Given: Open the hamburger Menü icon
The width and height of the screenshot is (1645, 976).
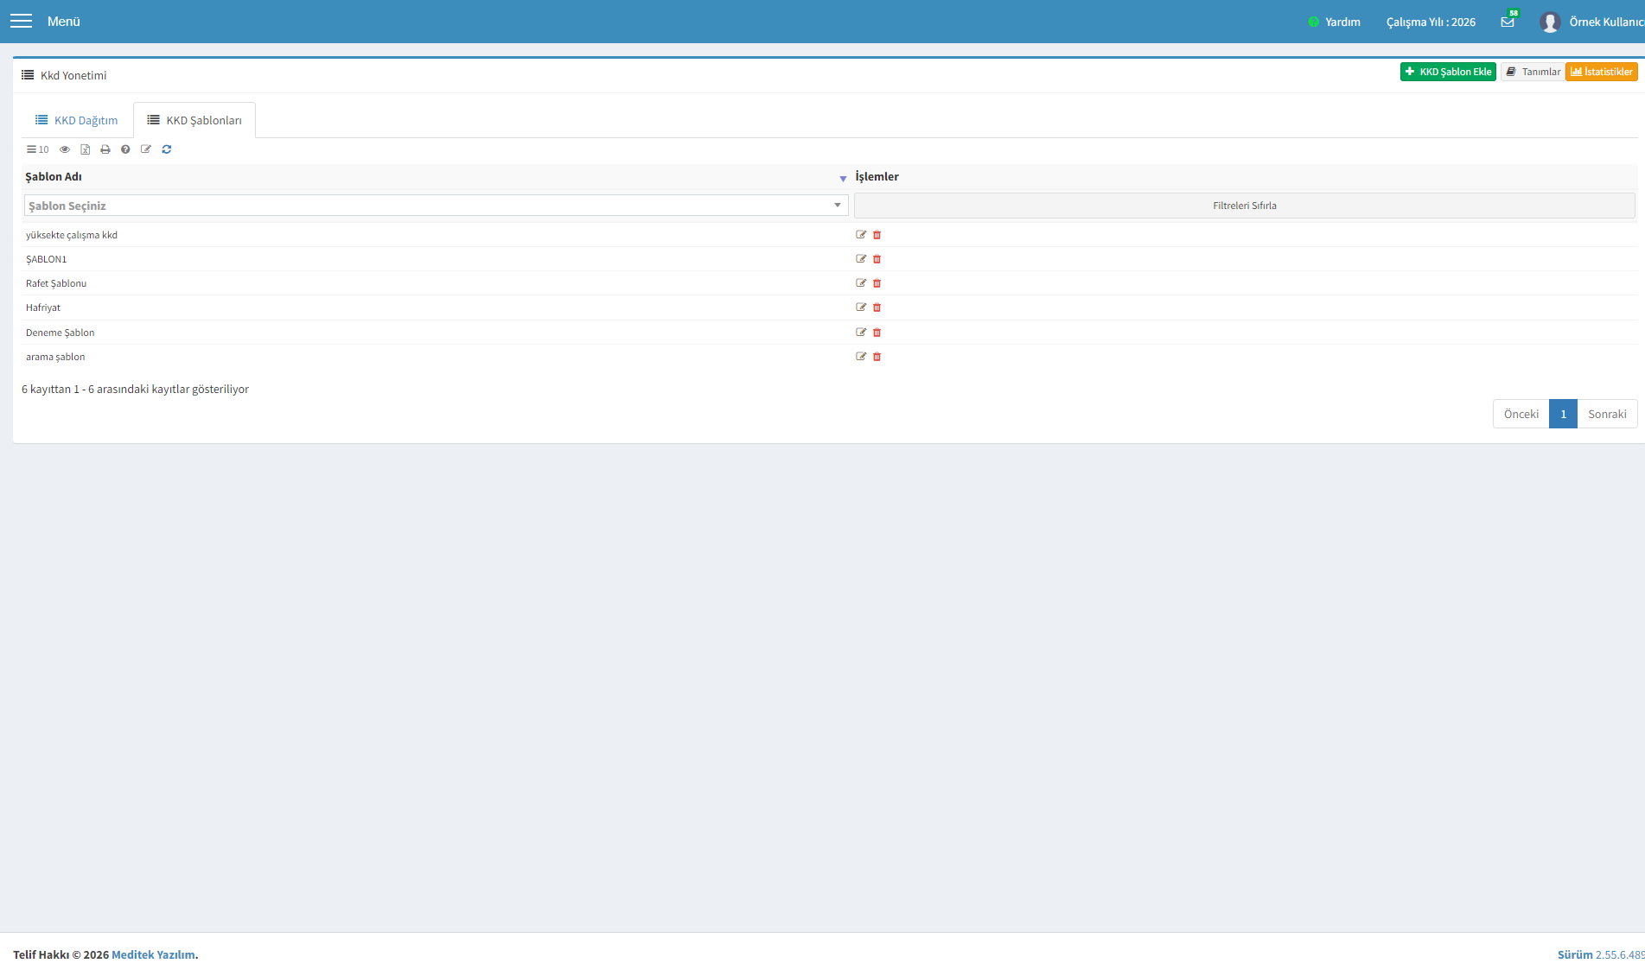Looking at the screenshot, I should click(x=21, y=21).
